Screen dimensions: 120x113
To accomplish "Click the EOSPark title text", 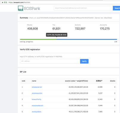I will click(x=32, y=8).
